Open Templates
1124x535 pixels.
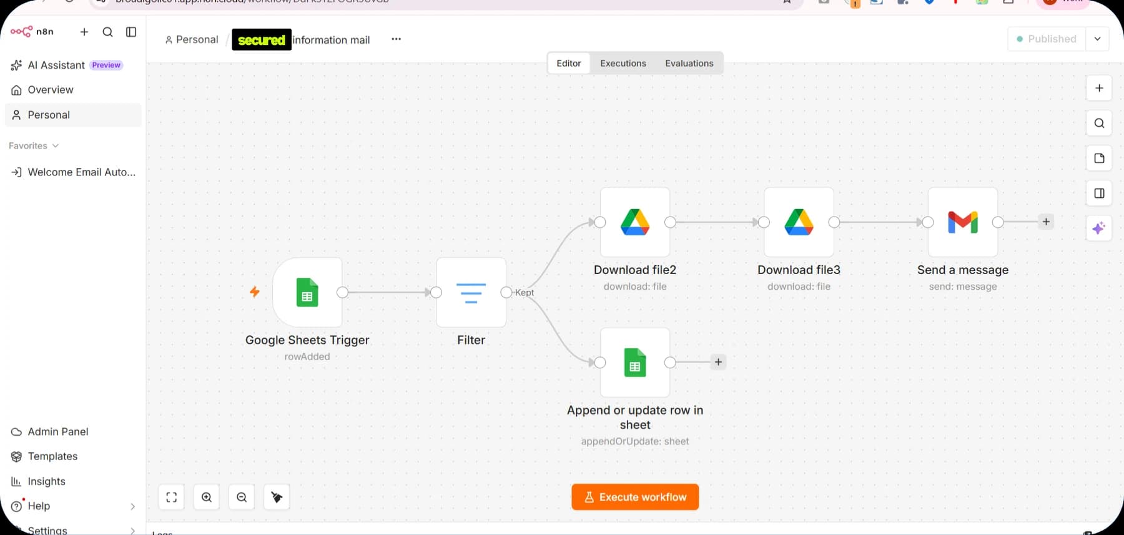73,456
